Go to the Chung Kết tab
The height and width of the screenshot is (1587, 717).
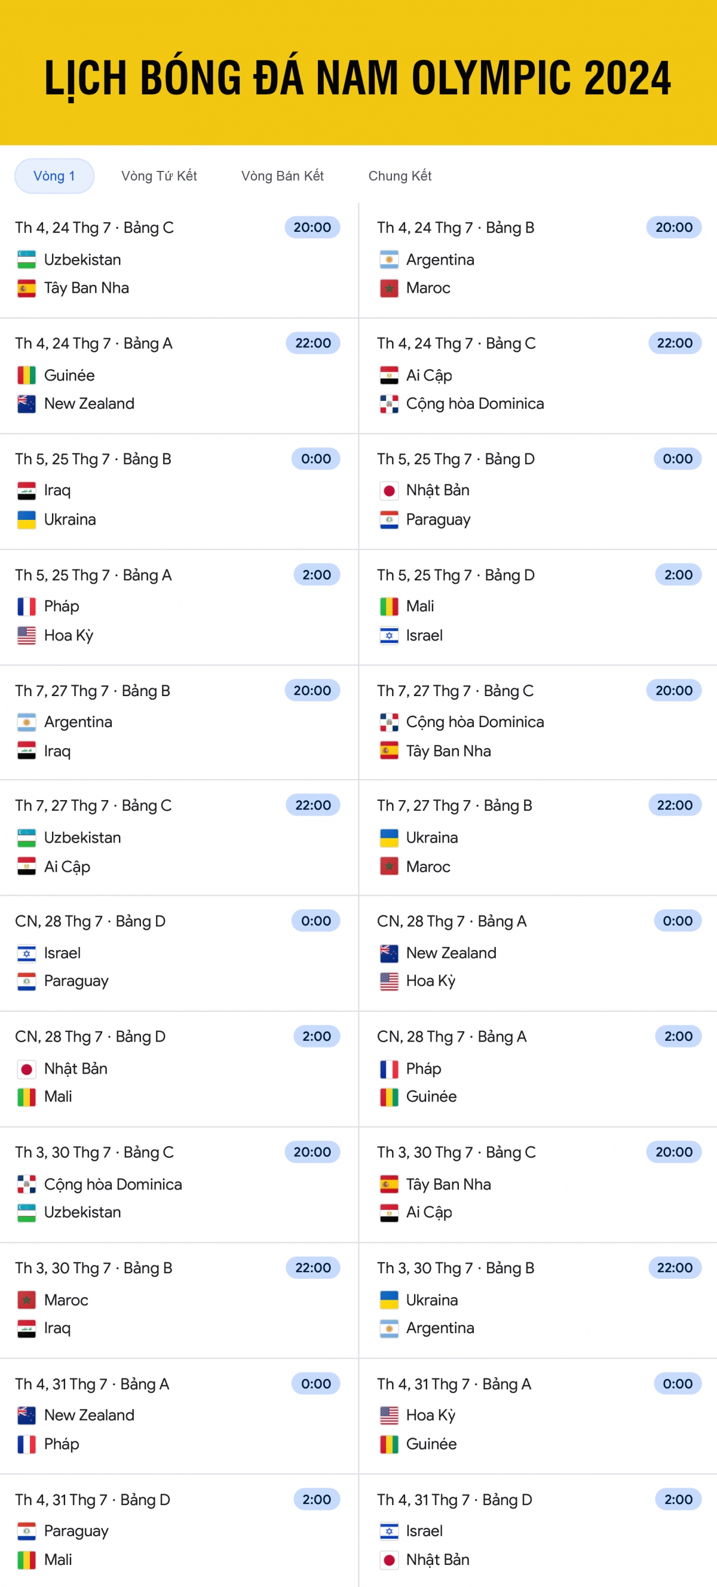click(x=400, y=176)
